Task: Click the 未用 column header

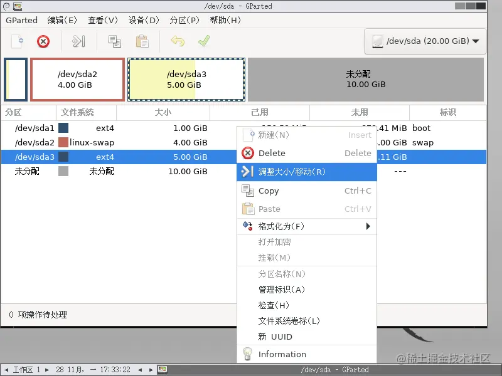Action: (360, 113)
